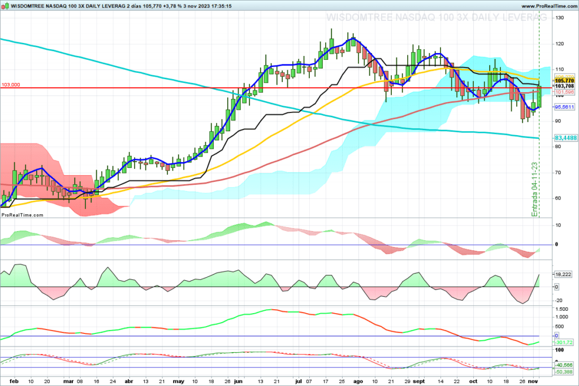579x386 pixels.
Task: Click the 18,222 oscillator value label
Action: (x=564, y=274)
